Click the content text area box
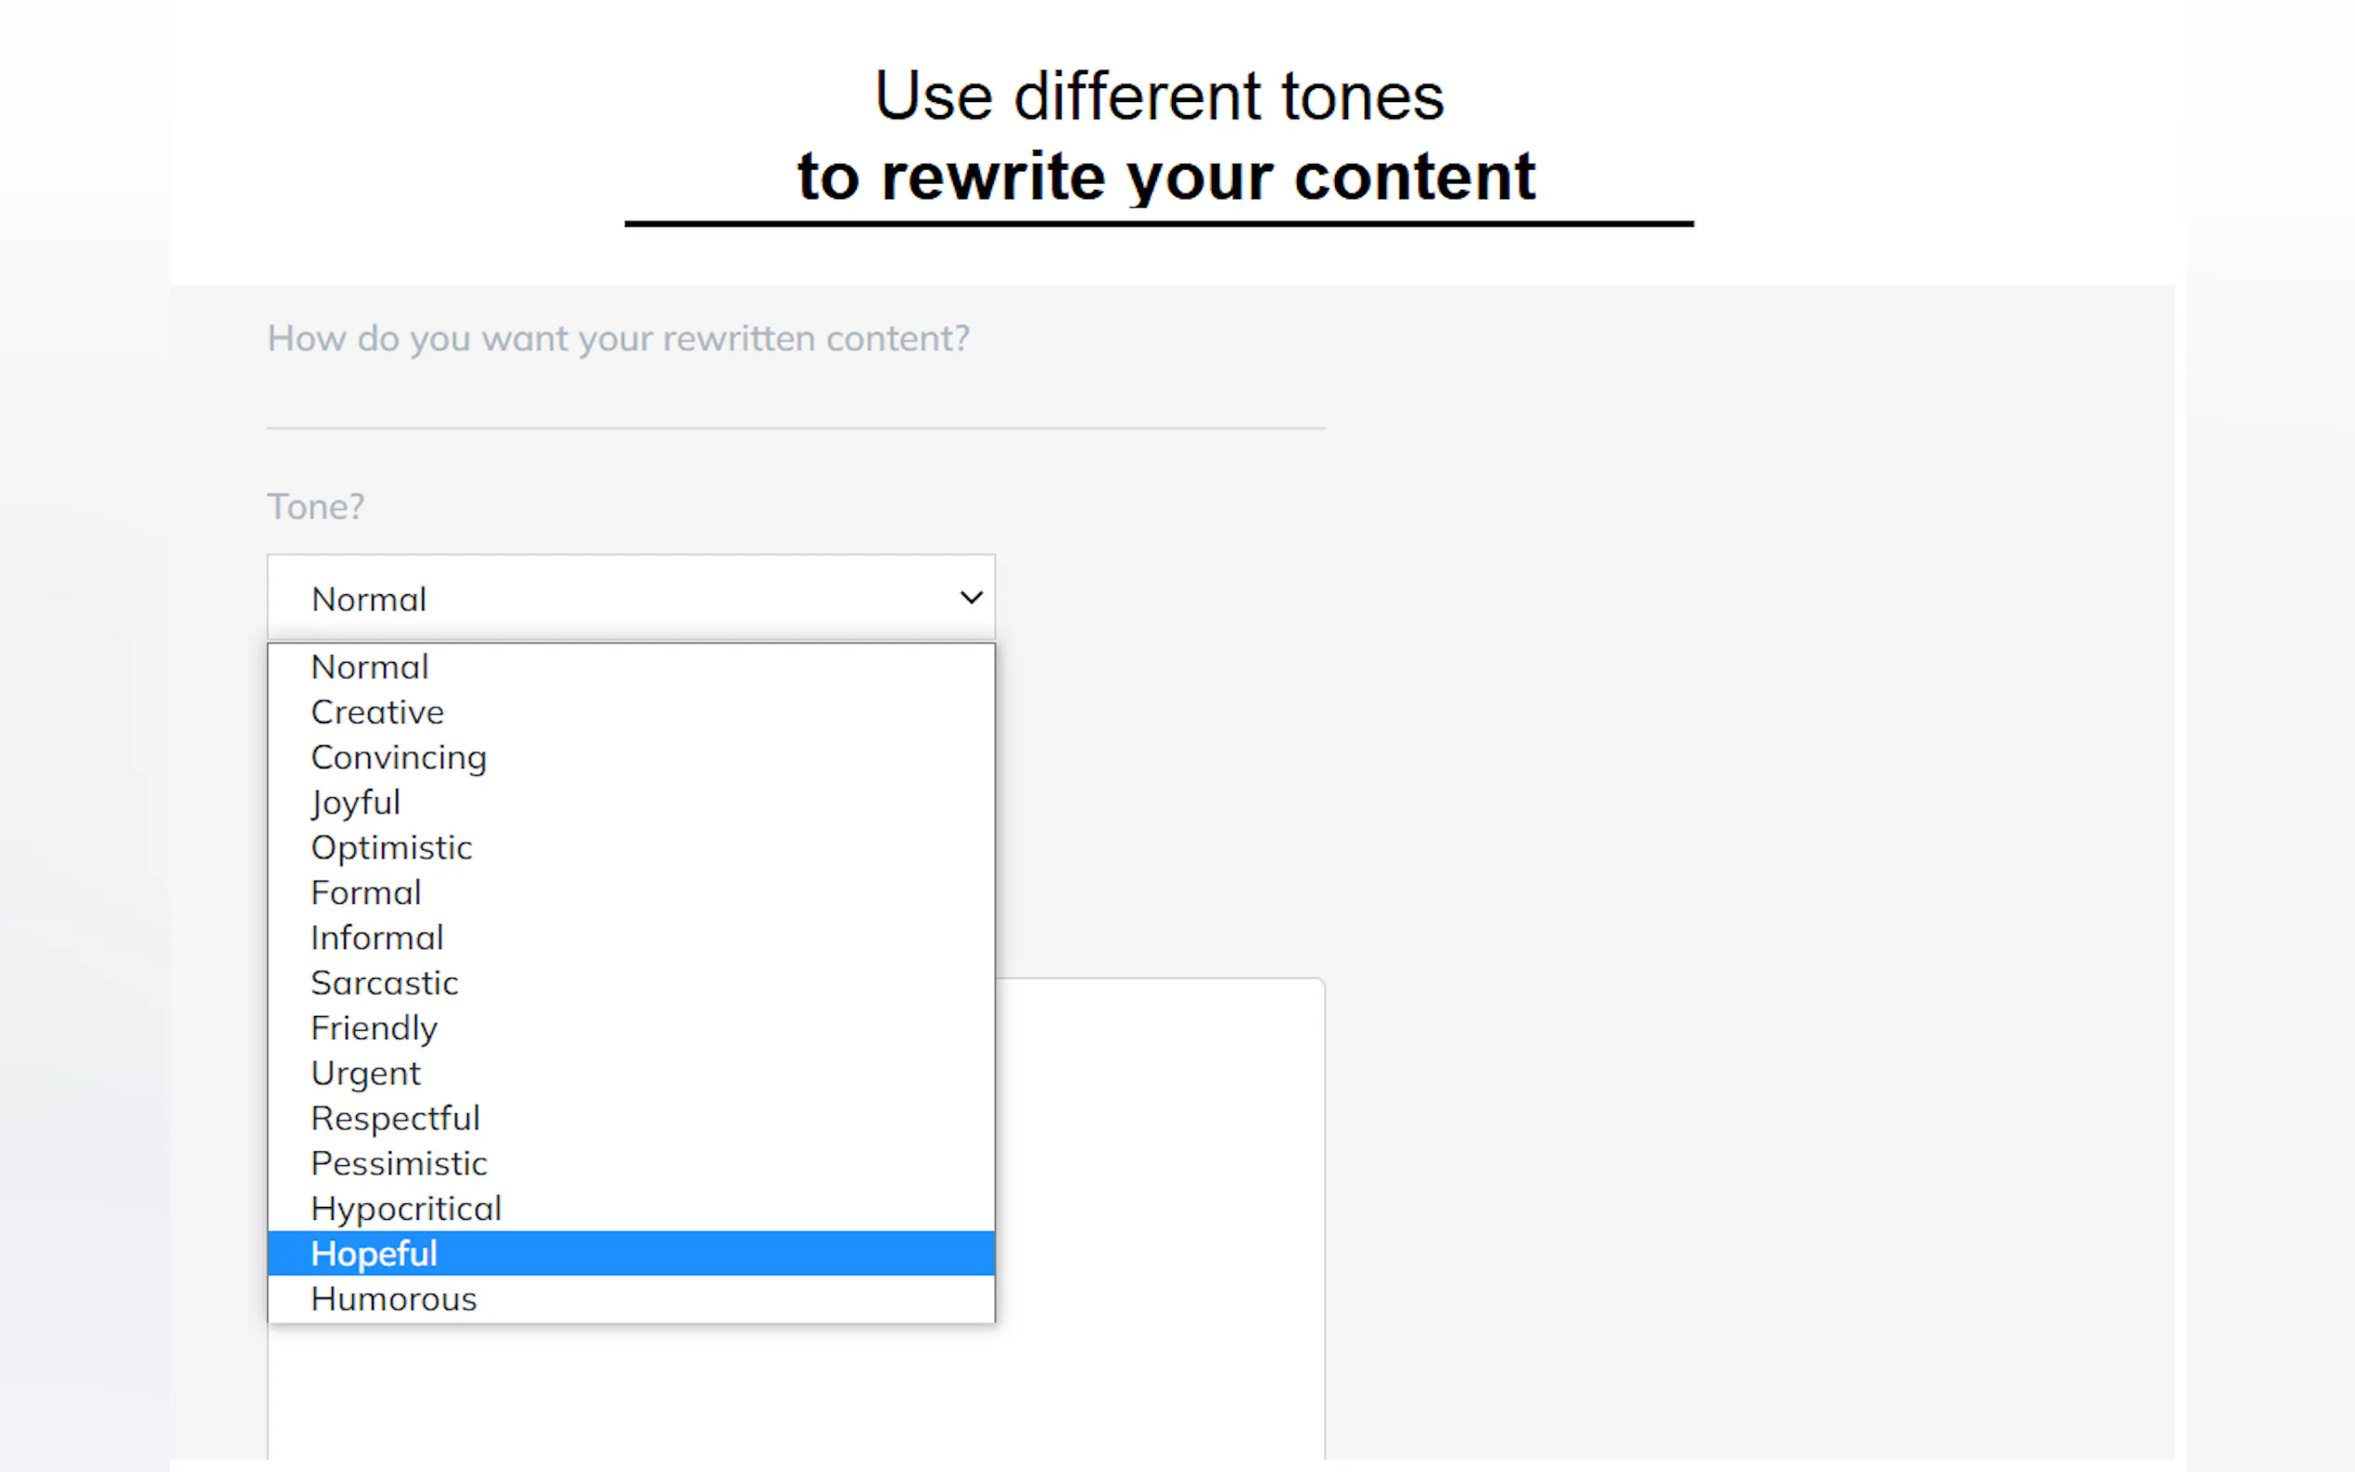Image resolution: width=2355 pixels, height=1472 pixels. [1159, 1217]
